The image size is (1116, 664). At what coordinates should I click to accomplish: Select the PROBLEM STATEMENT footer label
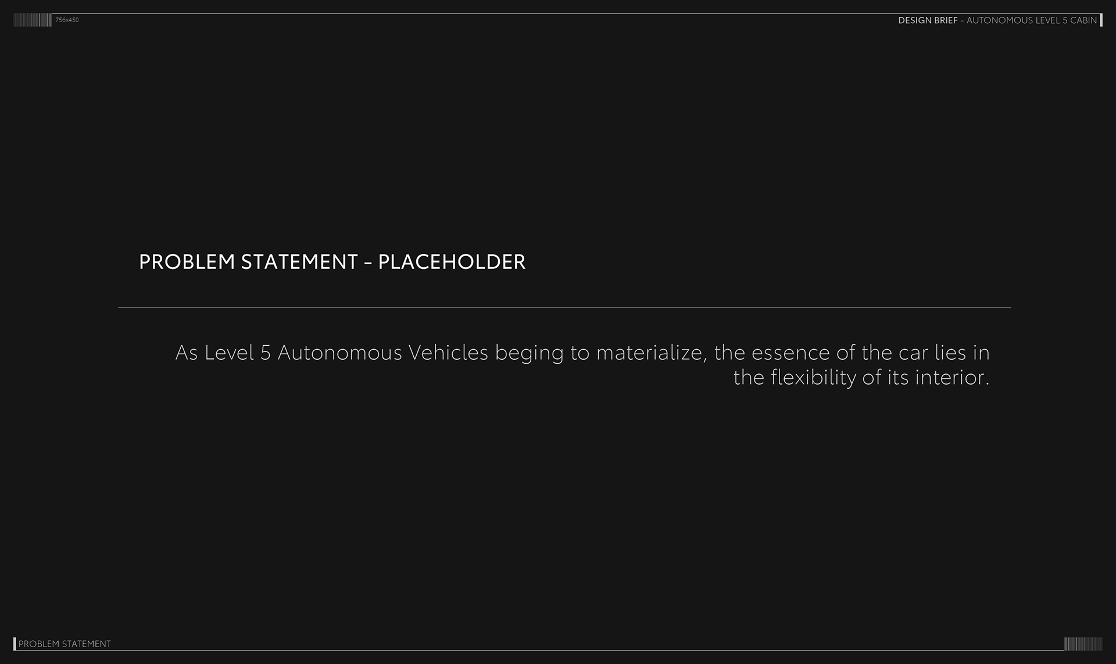point(65,644)
